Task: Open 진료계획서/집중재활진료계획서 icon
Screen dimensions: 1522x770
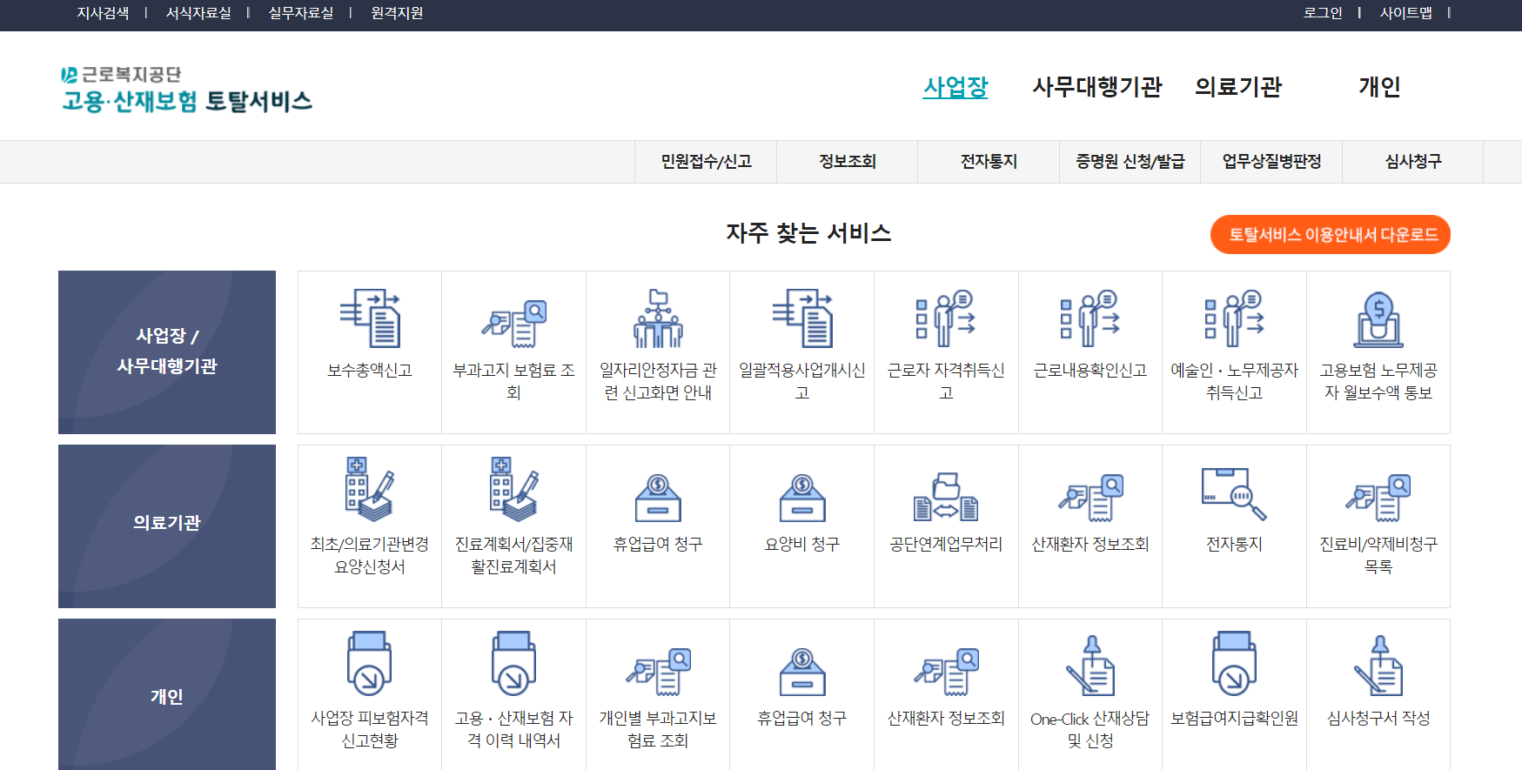Action: click(513, 489)
